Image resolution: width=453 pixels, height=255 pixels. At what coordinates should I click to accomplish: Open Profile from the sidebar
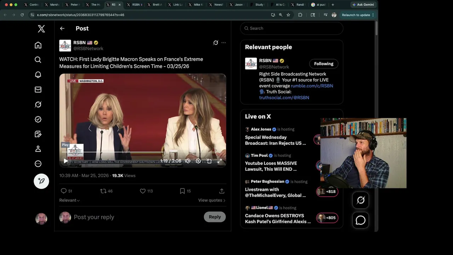coord(38,149)
